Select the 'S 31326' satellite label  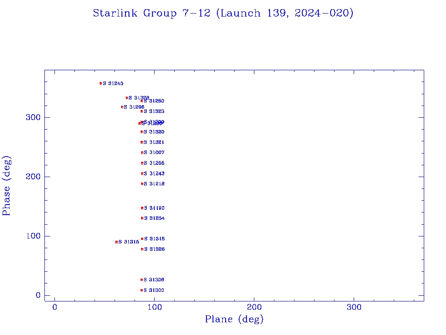point(154,249)
